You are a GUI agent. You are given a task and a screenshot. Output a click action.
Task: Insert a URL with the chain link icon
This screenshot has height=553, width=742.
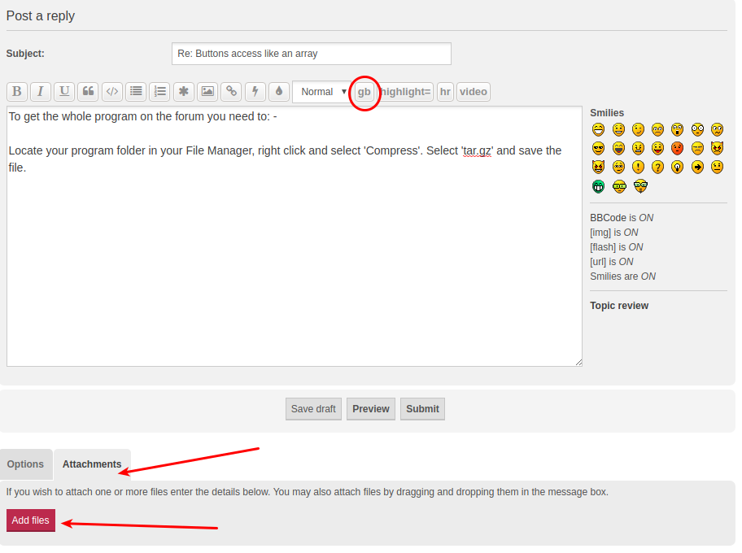[231, 91]
